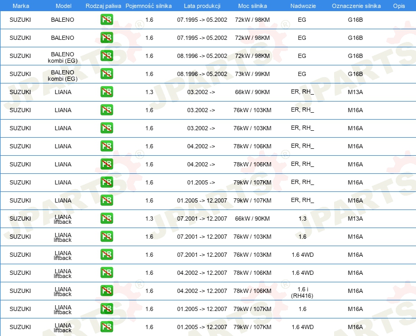Click petrol icon in BALENO kombi 73kW row
Screen dimensions: 416x336
pyautogui.click(x=106, y=74)
